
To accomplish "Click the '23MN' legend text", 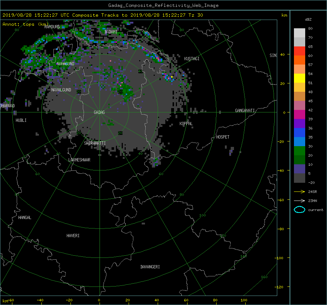I will [x=312, y=201].
